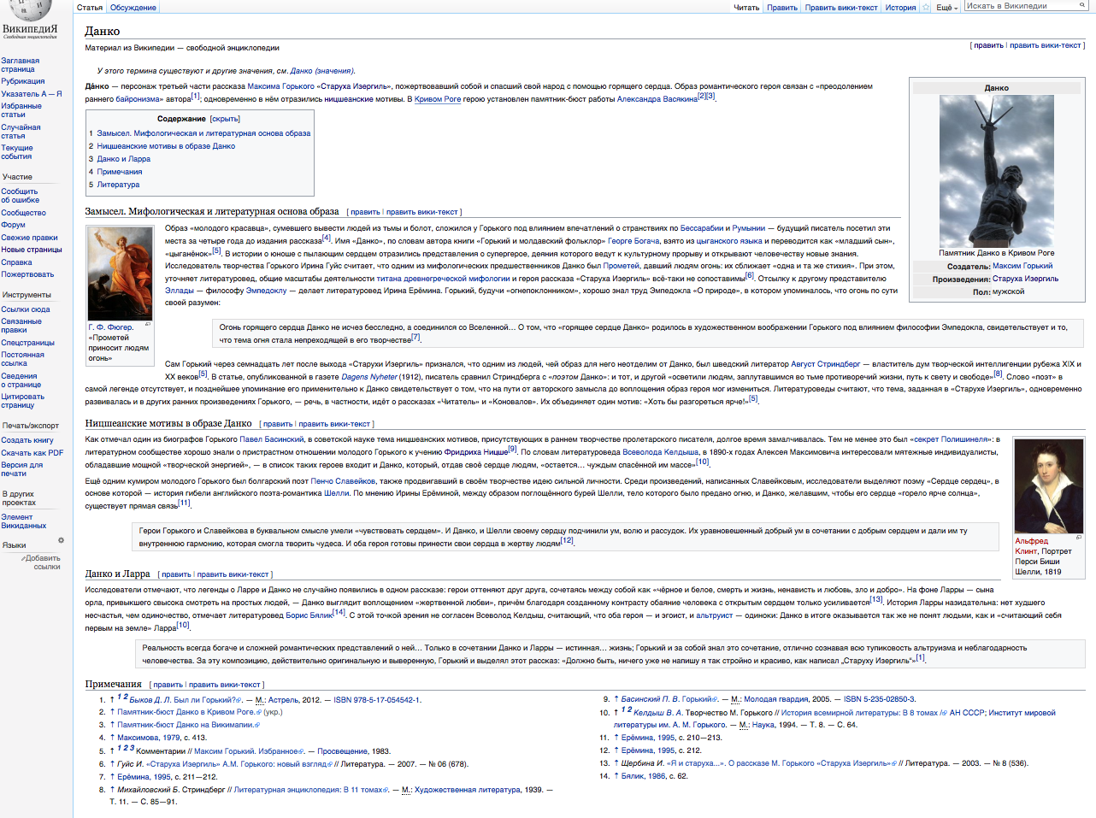
Task: Open Спецстраницы tool link
Action: [x=28, y=343]
